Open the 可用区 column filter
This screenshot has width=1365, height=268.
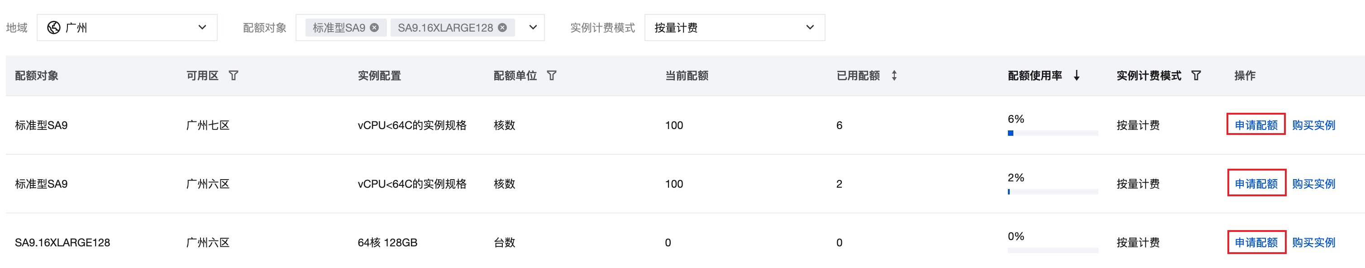pyautogui.click(x=233, y=76)
